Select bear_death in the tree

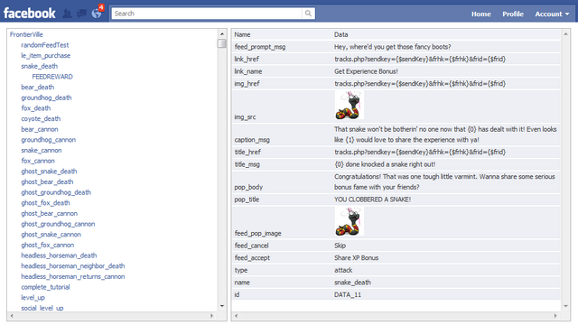[37, 88]
